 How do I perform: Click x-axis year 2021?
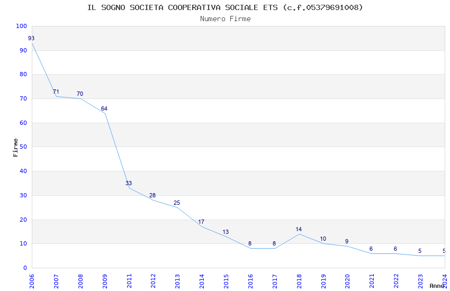[372, 281]
